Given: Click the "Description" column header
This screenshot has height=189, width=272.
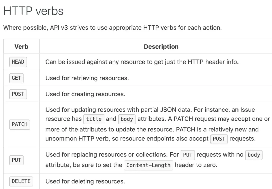Looking at the screenshot, I should (161, 47).
